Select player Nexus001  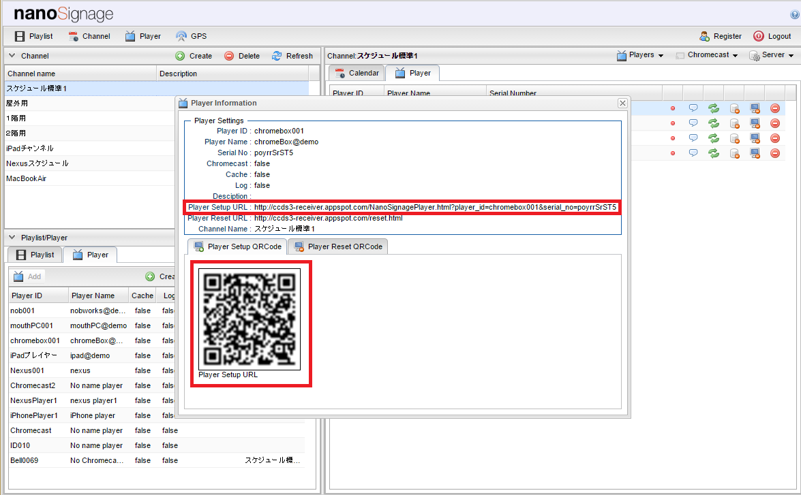pyautogui.click(x=92, y=370)
